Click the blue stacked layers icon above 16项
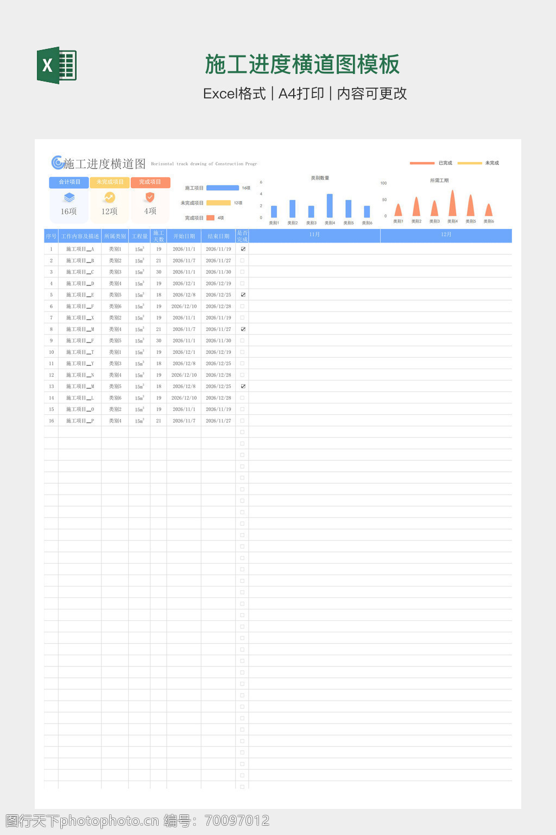 pyautogui.click(x=69, y=197)
